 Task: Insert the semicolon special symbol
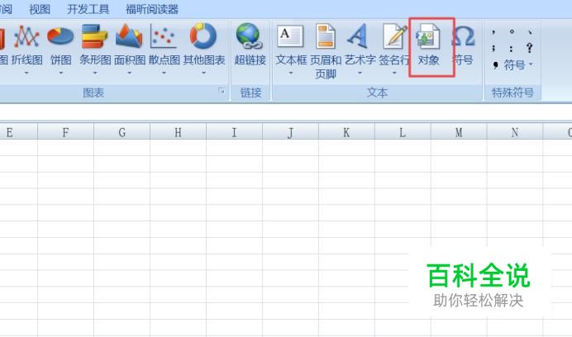click(493, 48)
